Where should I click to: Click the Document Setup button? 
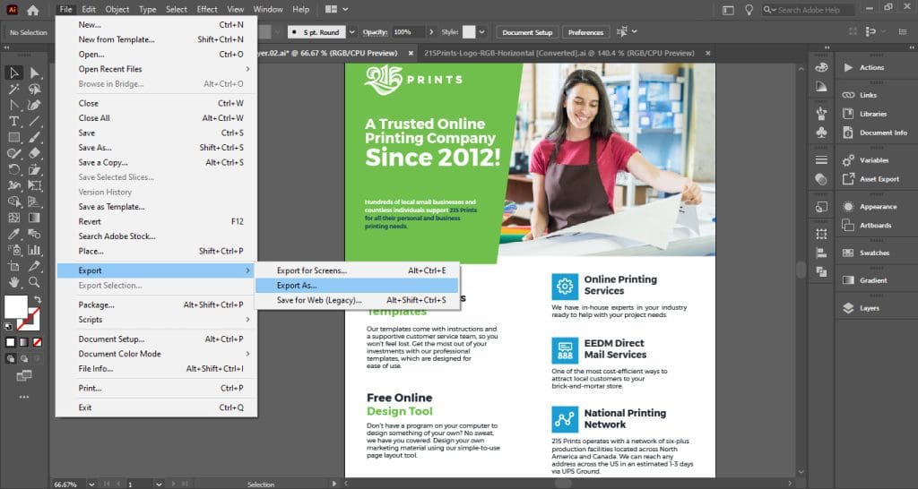pos(527,32)
